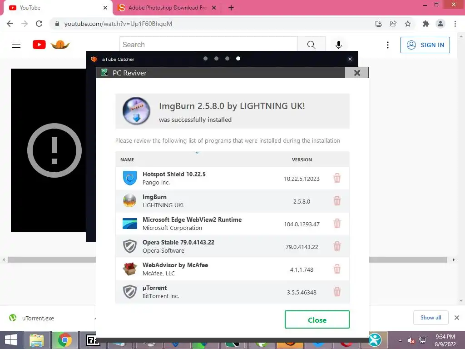Viewport: 465px width, 349px height.
Task: Click the muted volume tray icon
Action: click(x=411, y=340)
